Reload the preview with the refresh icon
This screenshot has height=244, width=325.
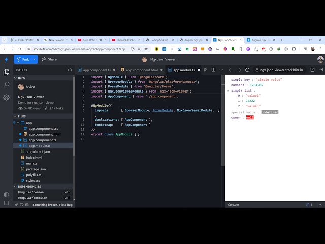point(247,70)
